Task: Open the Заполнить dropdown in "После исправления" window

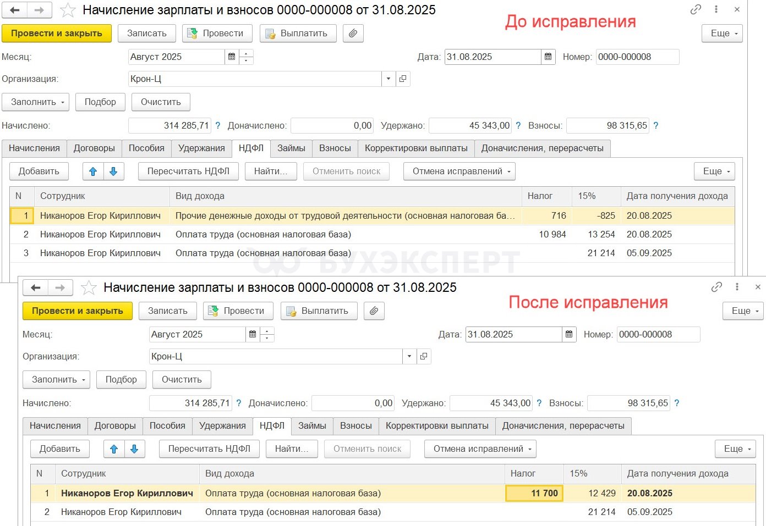Action: pyautogui.click(x=57, y=380)
